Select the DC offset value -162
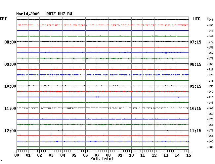The width and height of the screenshot is (215, 164). click(x=210, y=114)
